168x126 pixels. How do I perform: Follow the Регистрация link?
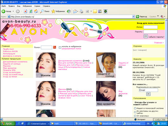pyautogui.click(x=9, y=54)
